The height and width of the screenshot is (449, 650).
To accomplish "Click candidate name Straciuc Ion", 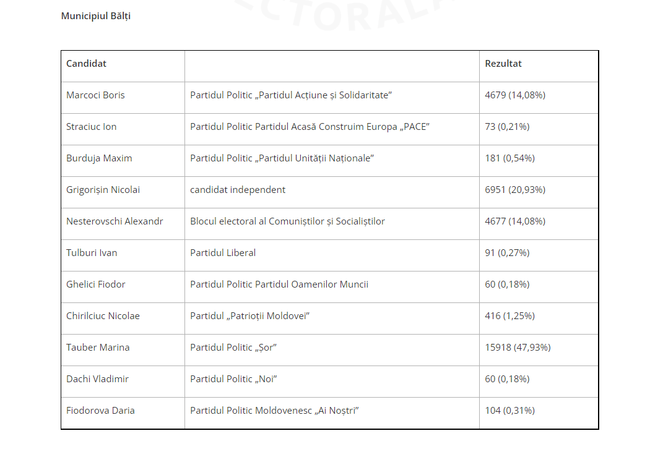I will [x=91, y=126].
